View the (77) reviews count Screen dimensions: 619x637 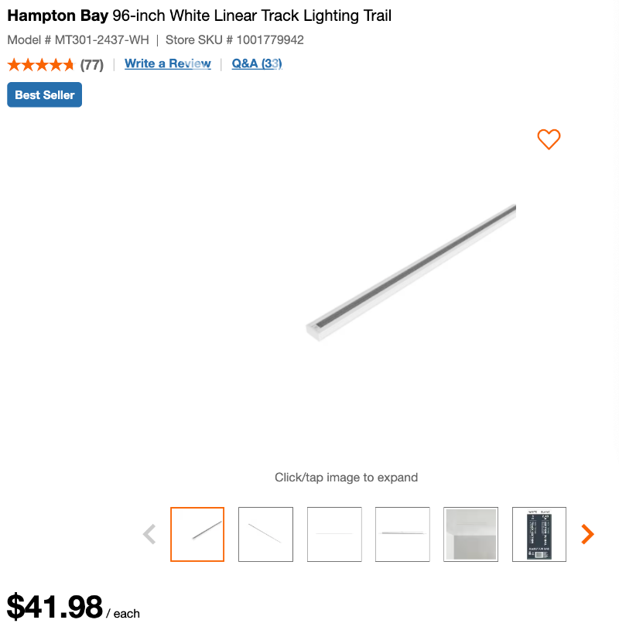[x=92, y=64]
